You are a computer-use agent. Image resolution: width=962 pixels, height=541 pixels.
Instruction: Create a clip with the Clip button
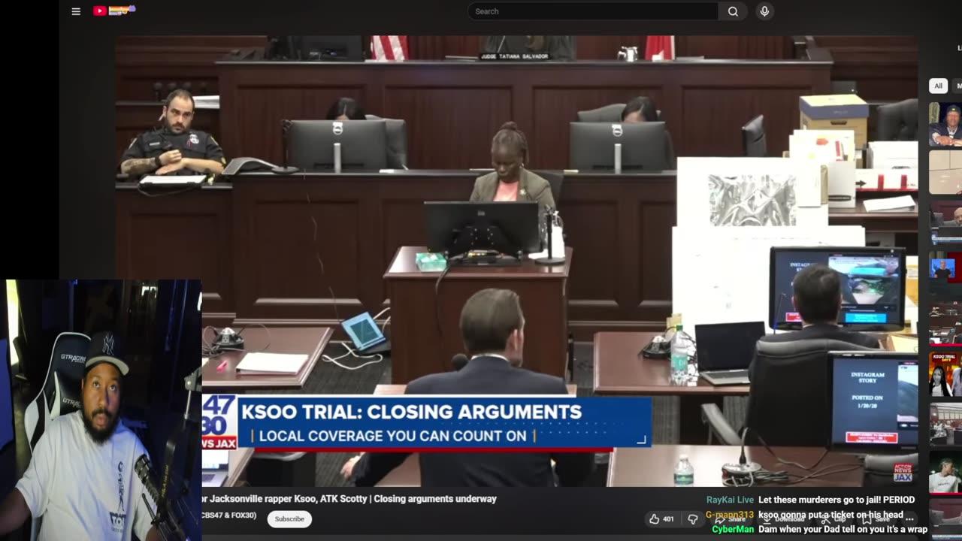[833, 519]
